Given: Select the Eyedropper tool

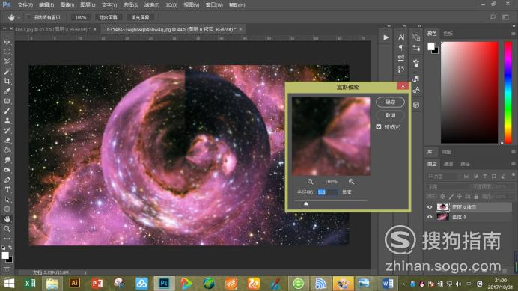Looking at the screenshot, I should [7, 91].
